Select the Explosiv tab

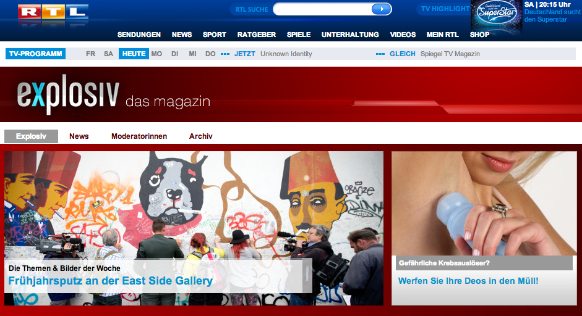(x=31, y=136)
